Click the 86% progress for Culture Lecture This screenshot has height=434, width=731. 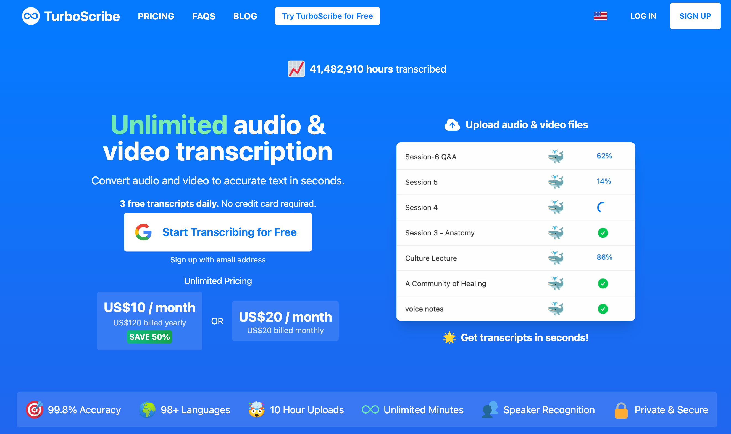click(604, 257)
